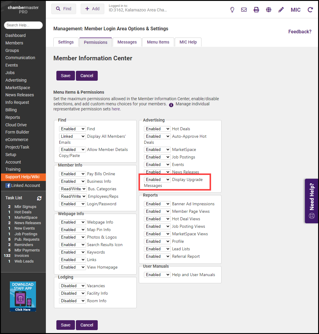Click the top Cancel button

coord(87,76)
